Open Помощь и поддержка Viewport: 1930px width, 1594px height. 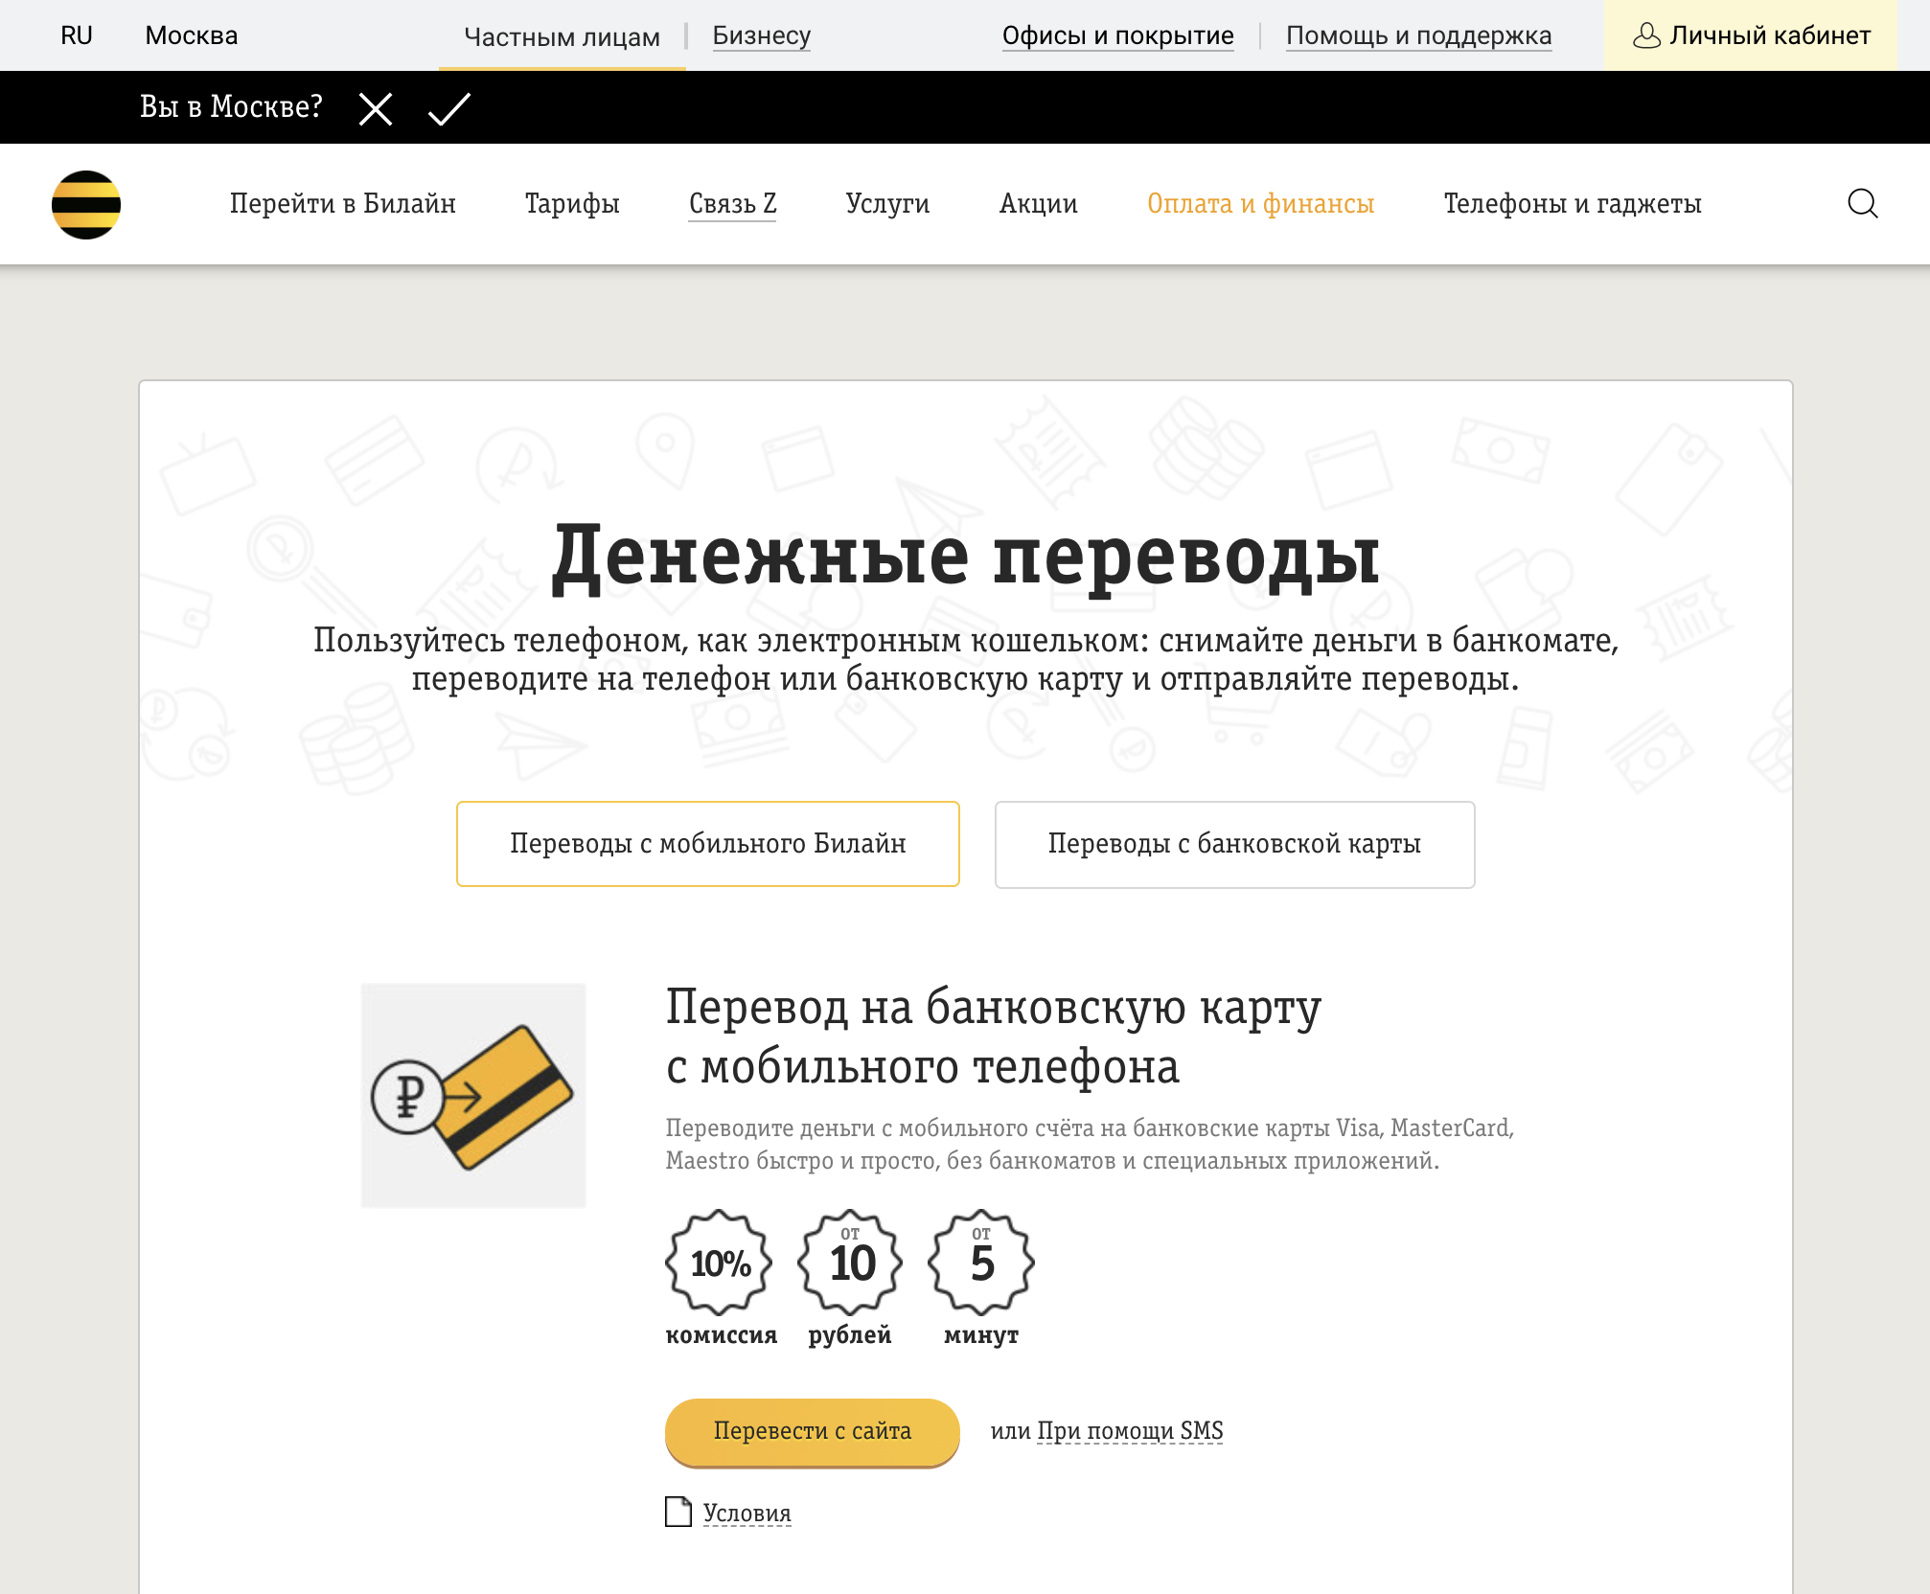coord(1420,35)
